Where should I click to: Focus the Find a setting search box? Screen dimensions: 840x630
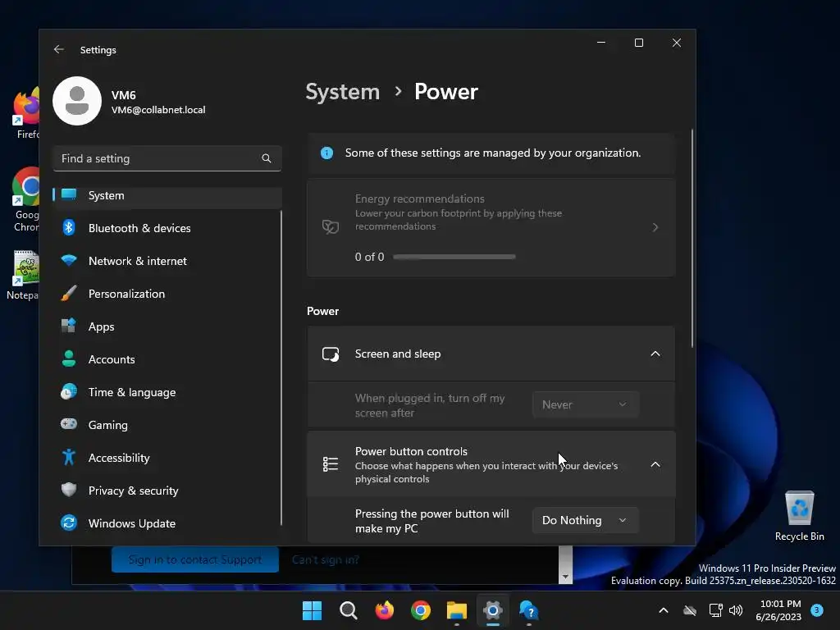(x=167, y=158)
